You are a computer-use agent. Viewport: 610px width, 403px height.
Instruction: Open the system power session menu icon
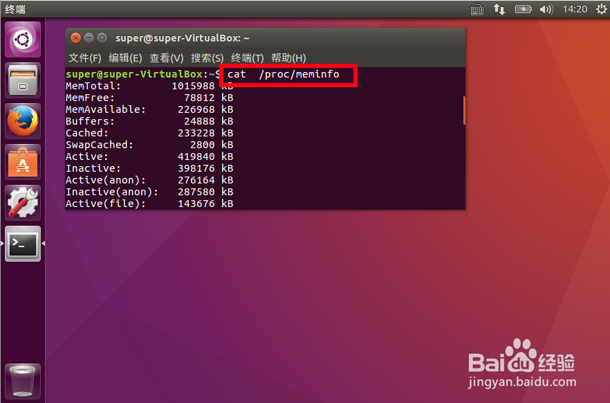point(602,9)
